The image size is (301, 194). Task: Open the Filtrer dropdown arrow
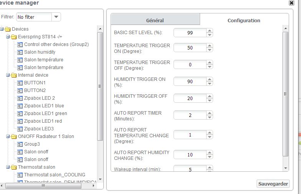click(x=56, y=17)
